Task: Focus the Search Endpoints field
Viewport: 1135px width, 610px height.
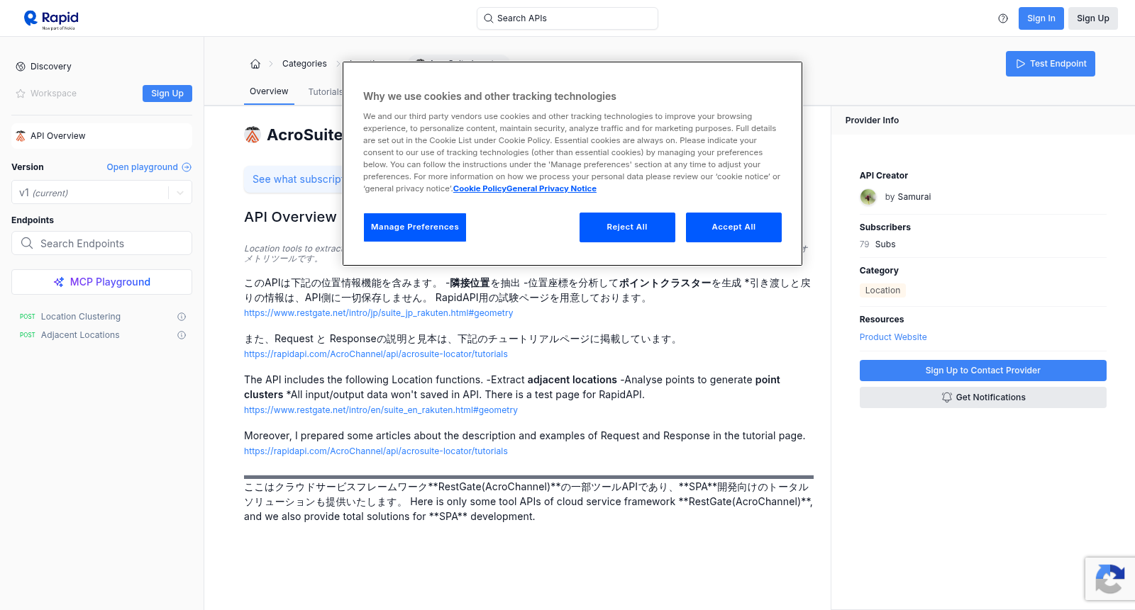Action: (x=101, y=243)
